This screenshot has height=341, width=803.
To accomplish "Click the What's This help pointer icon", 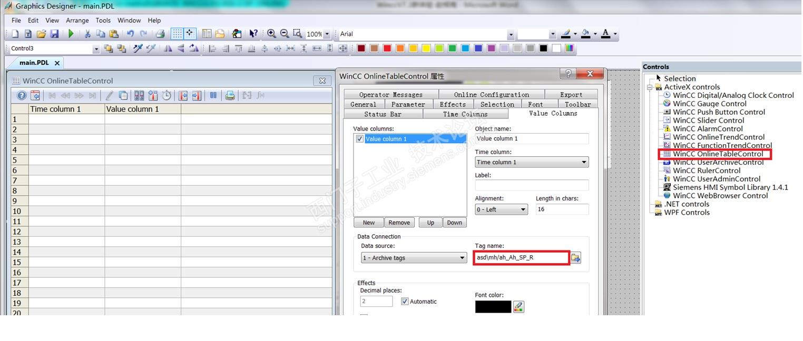I will pyautogui.click(x=253, y=34).
